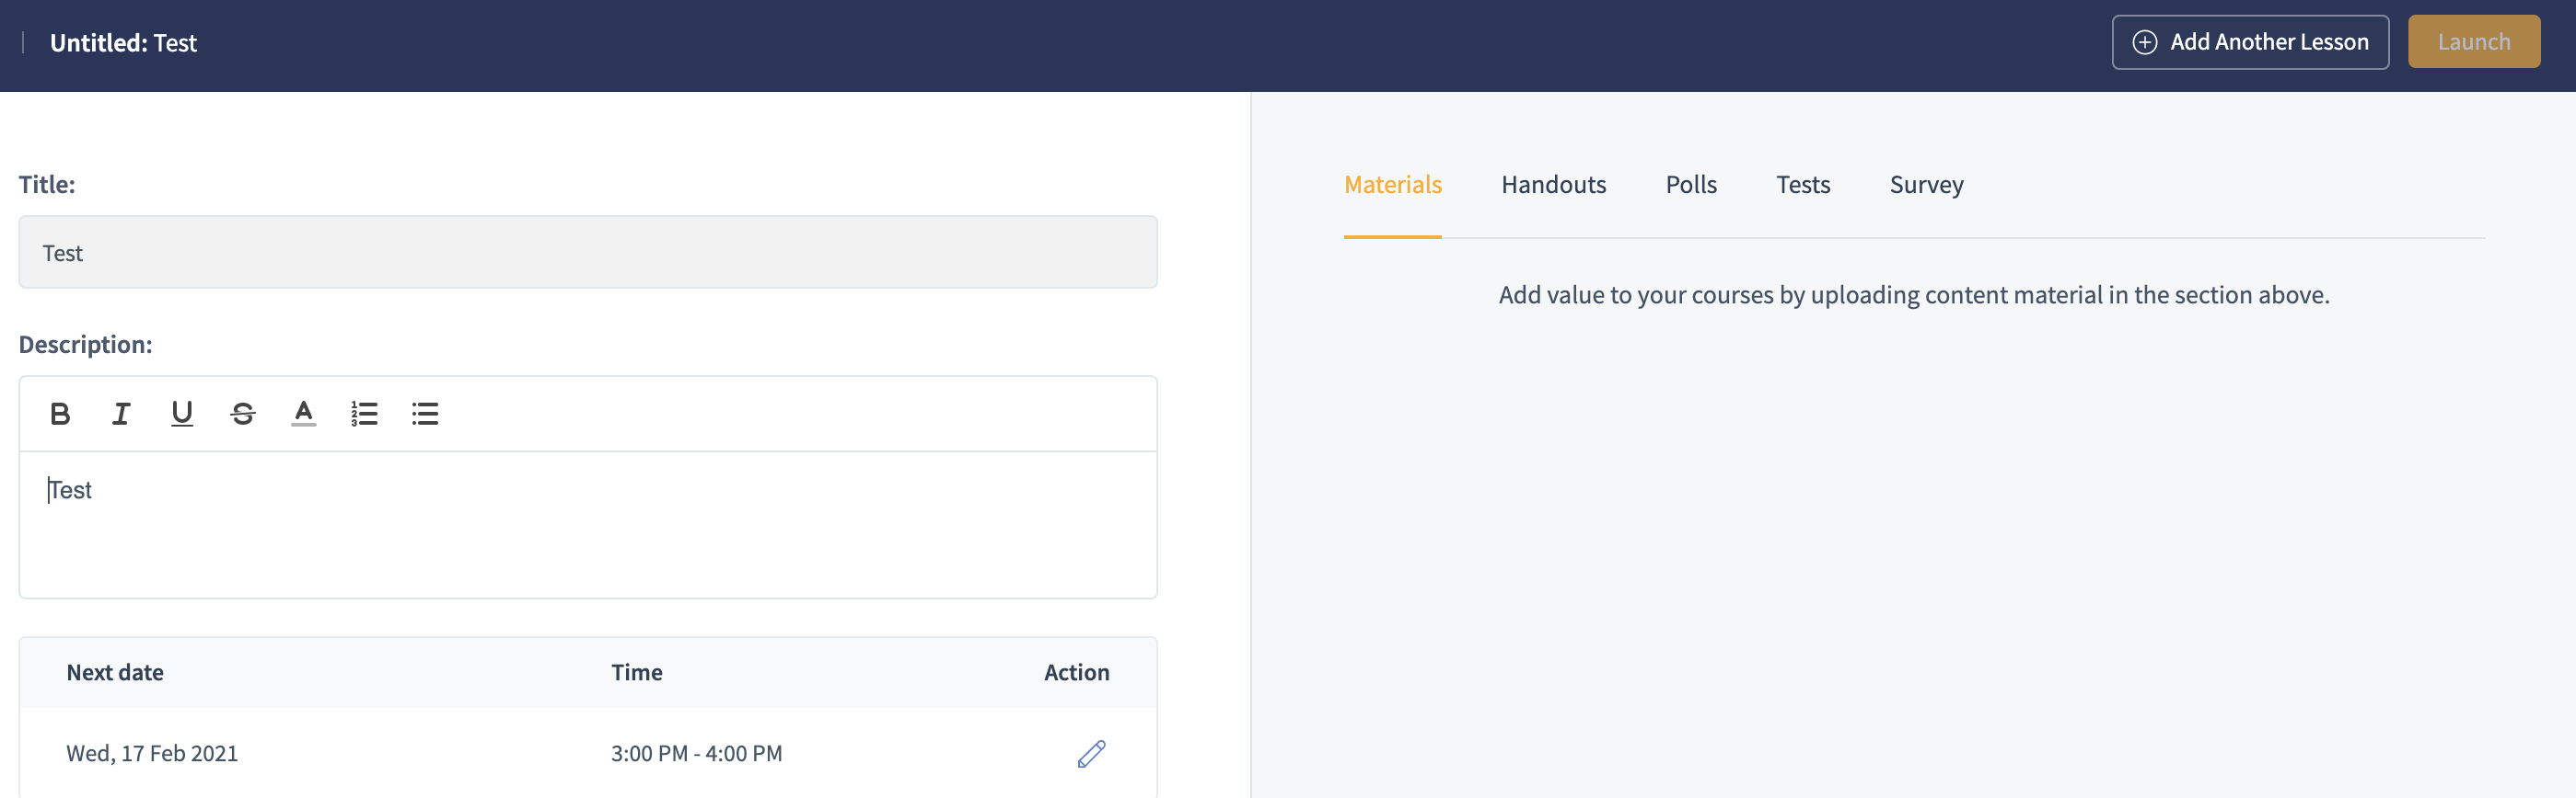The image size is (2576, 798).
Task: Click the '3:00 PM - 4:00 PM' time cell
Action: pyautogui.click(x=696, y=754)
